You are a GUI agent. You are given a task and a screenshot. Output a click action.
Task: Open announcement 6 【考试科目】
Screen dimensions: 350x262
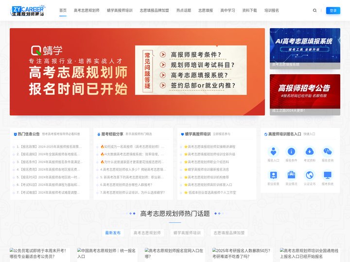tap(48, 185)
